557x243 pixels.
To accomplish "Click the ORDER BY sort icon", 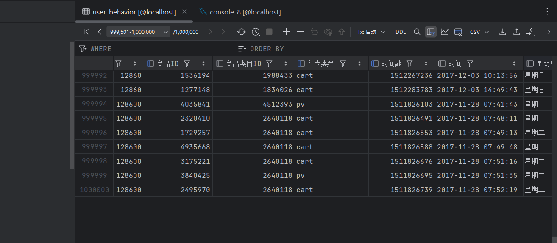I will (x=242, y=49).
